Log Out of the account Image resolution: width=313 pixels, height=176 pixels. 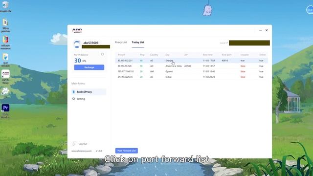click(x=83, y=144)
